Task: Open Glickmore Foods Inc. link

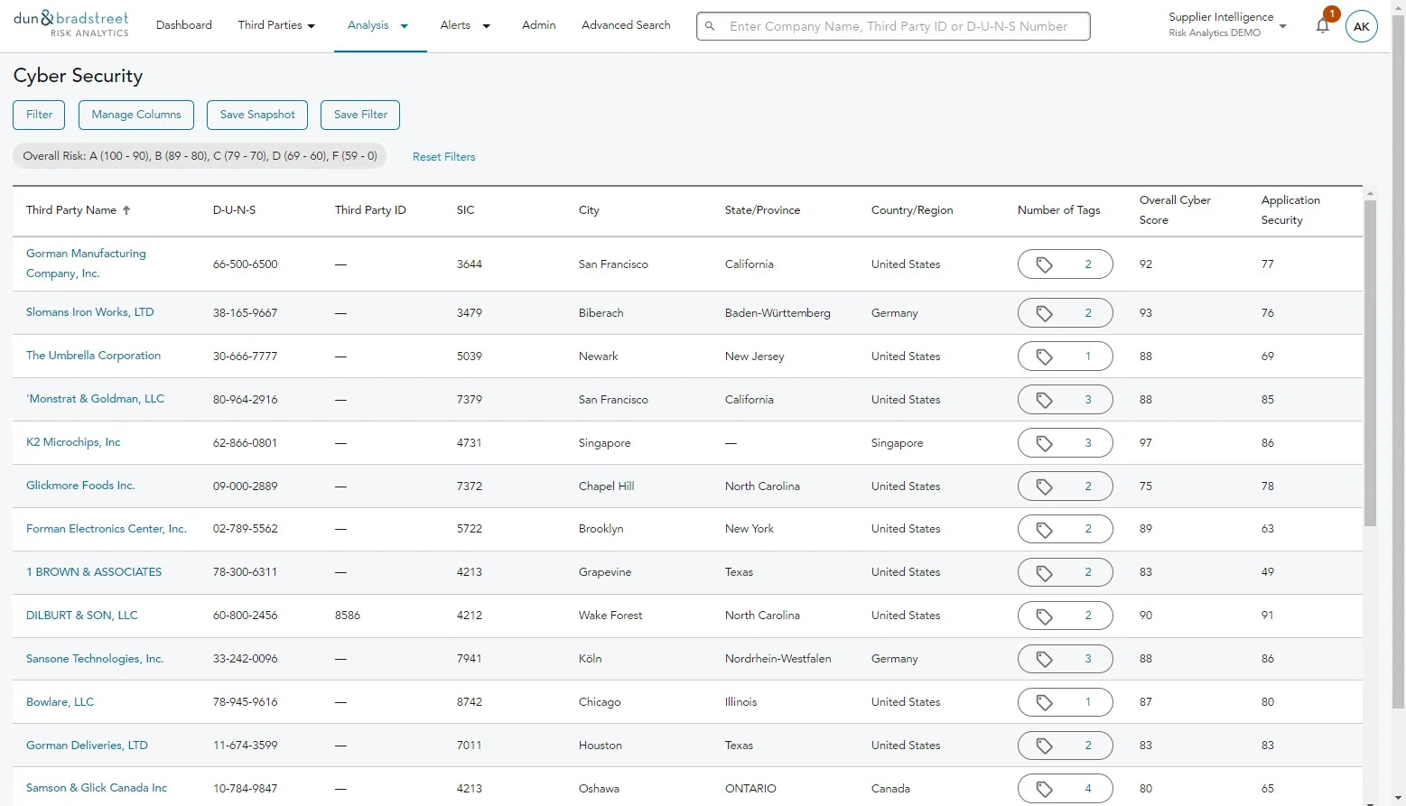Action: pyautogui.click(x=80, y=486)
